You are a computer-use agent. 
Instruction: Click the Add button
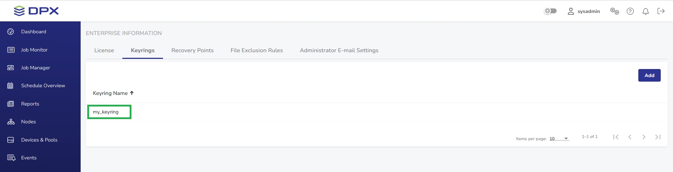649,75
